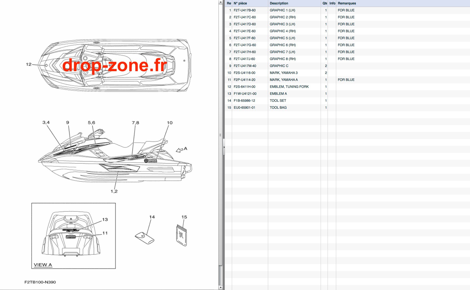Select row GRAPHIC 3 (LH)
Image resolution: width=470 pixels, height=290 pixels.
(x=347, y=24)
